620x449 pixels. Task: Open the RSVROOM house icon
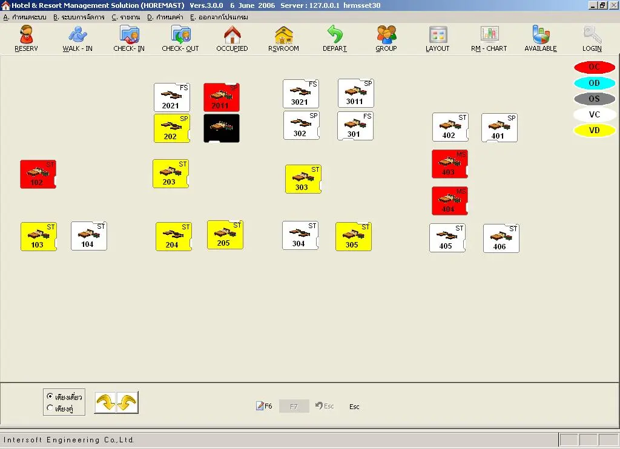[283, 38]
